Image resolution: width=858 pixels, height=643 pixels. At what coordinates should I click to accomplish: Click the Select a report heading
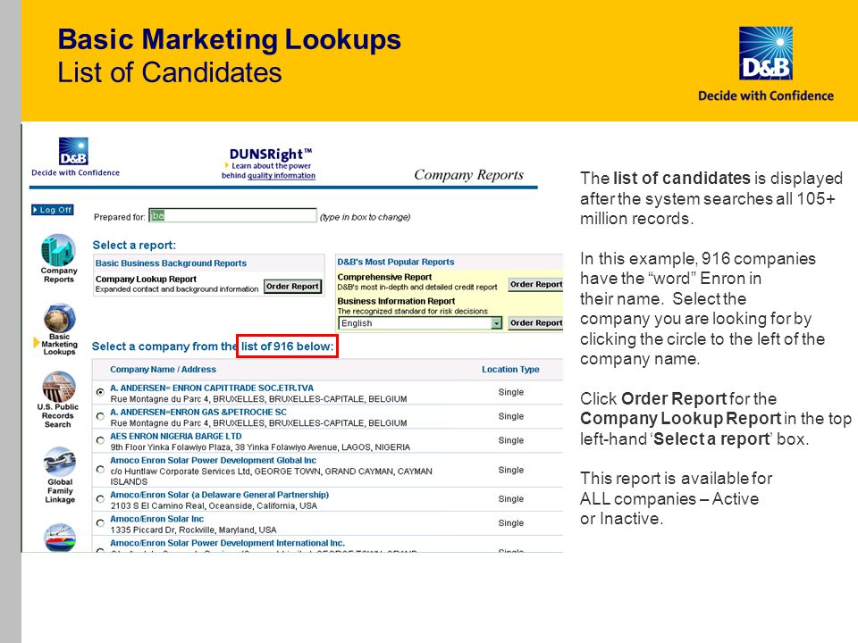click(134, 245)
